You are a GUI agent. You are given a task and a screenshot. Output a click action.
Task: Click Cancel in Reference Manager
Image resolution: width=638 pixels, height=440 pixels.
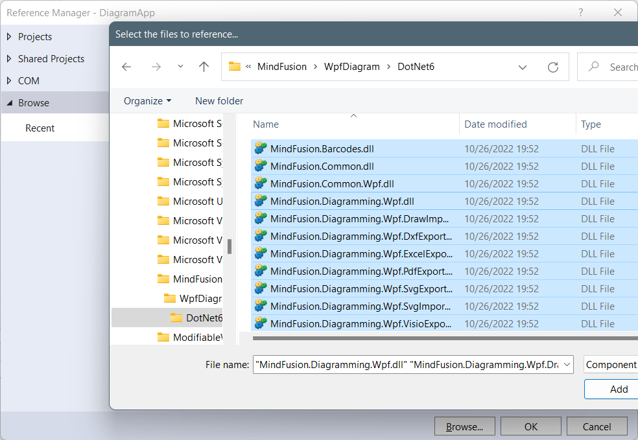(x=597, y=426)
